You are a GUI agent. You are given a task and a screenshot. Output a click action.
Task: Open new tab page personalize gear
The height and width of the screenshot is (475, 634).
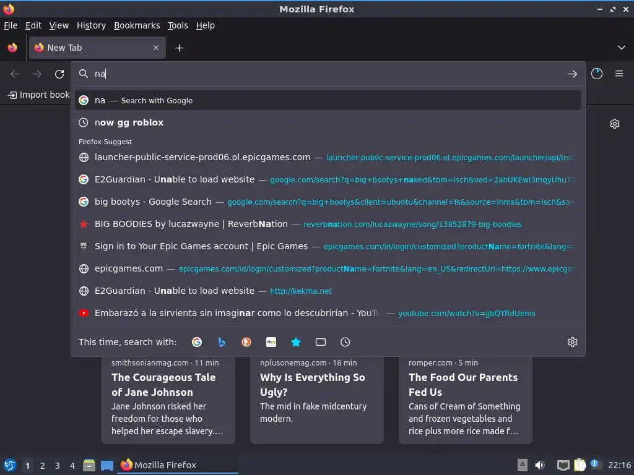click(615, 124)
